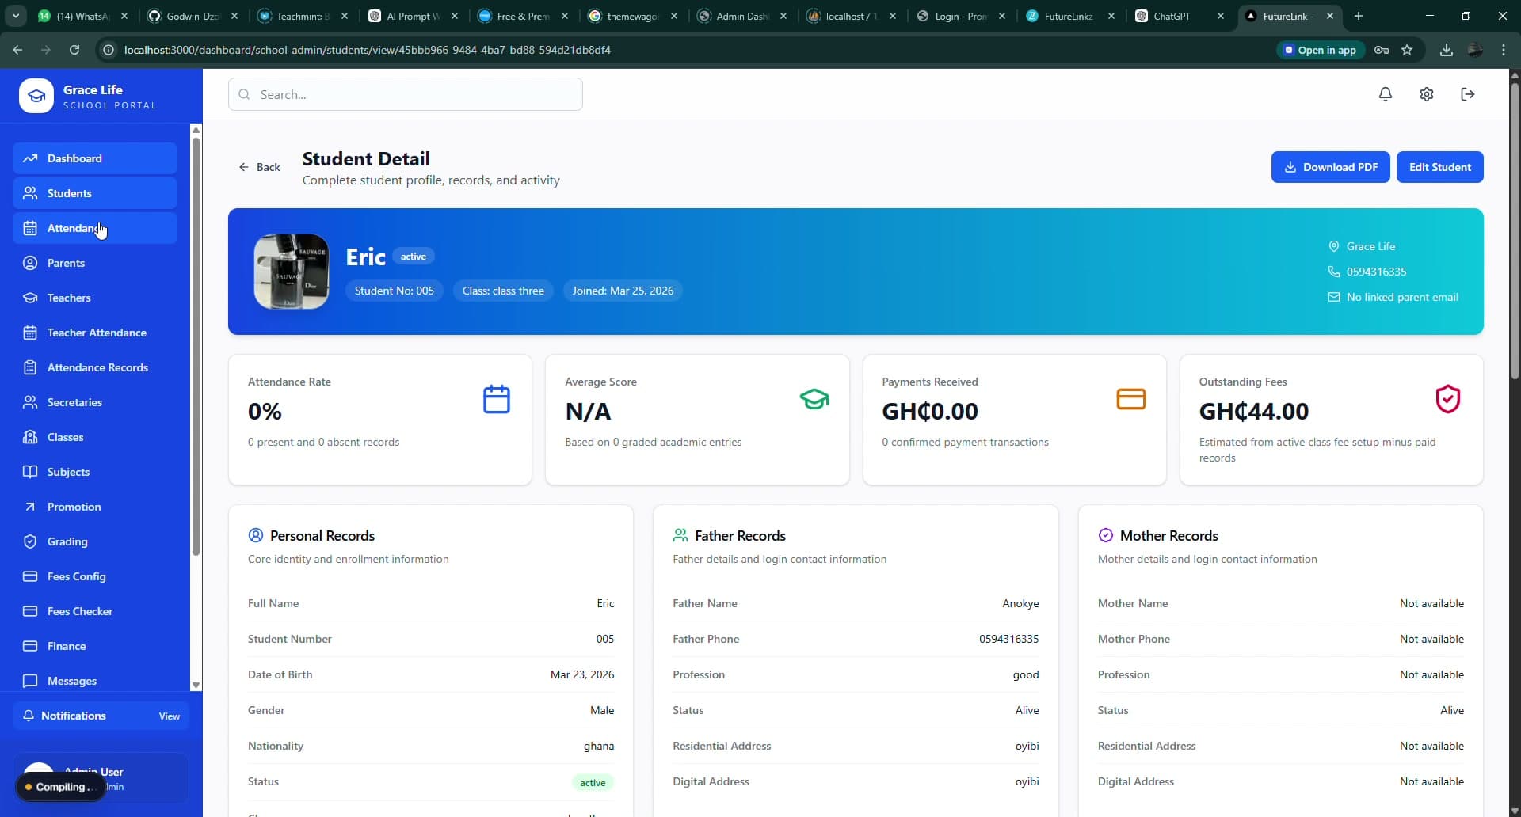This screenshot has height=817, width=1521.
Task: Select the Teacher Attendance sidebar icon
Action: (29, 332)
